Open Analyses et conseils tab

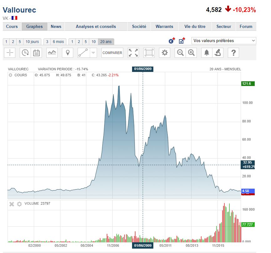tap(96, 27)
